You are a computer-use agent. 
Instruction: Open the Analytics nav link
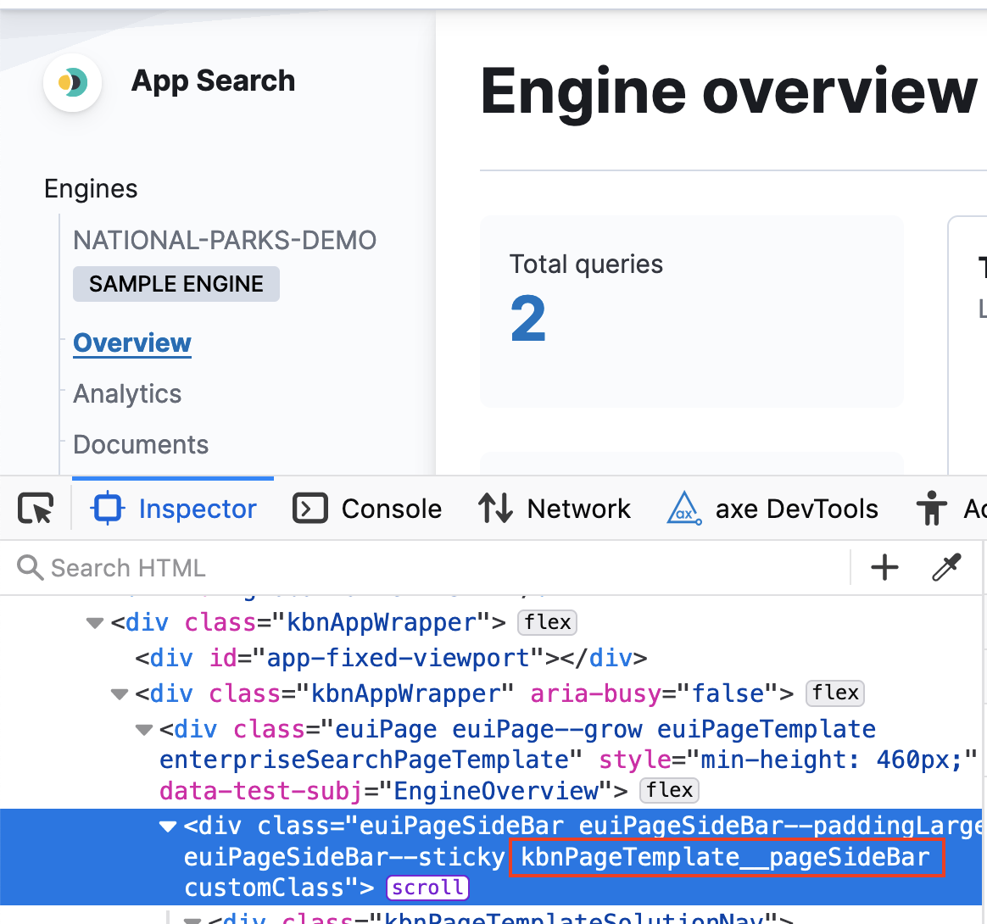[x=127, y=394]
